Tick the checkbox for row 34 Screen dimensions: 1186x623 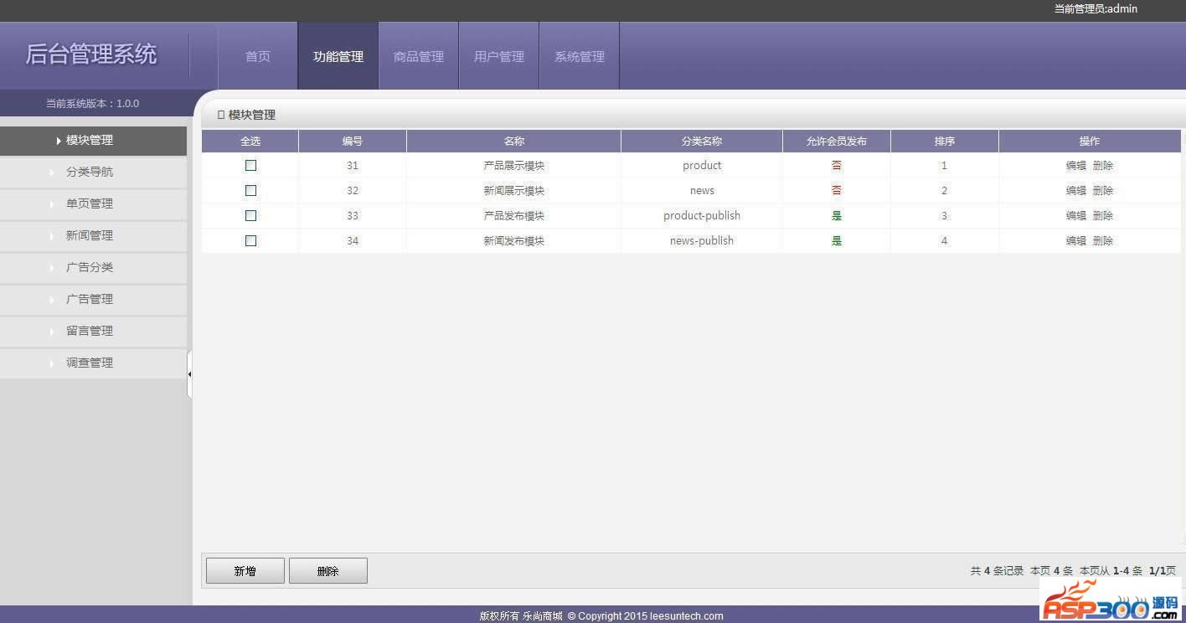click(x=250, y=241)
